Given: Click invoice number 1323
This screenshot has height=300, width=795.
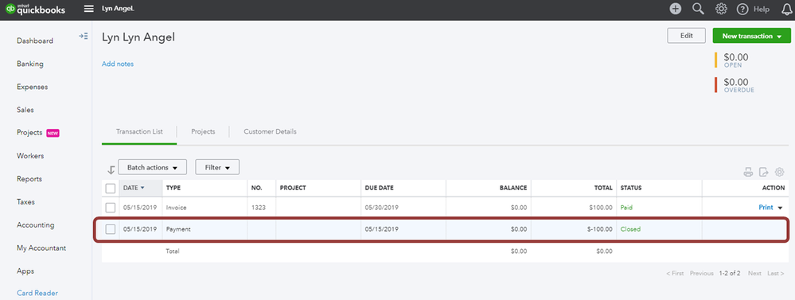Looking at the screenshot, I should point(258,208).
